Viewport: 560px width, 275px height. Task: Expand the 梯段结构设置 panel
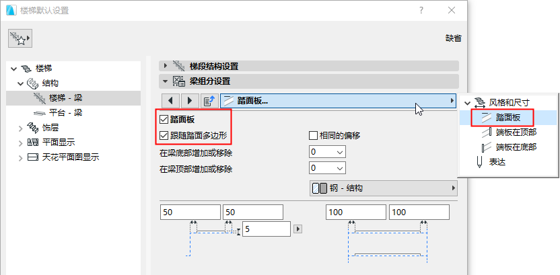[x=165, y=66]
